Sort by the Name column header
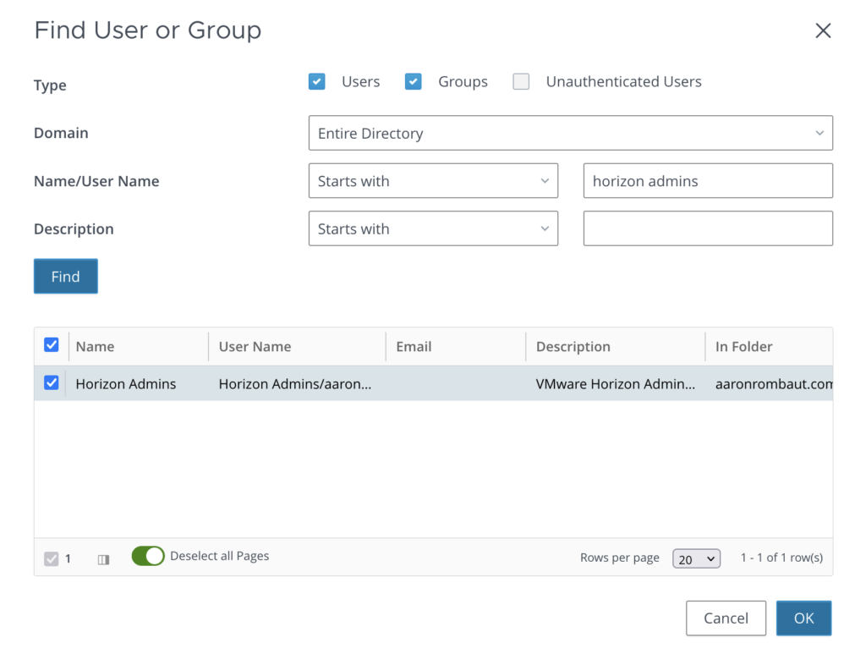 pyautogui.click(x=95, y=347)
